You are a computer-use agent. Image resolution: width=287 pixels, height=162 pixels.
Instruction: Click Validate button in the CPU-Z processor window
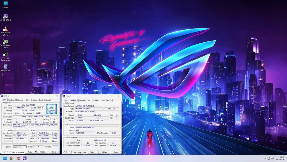click(42, 152)
